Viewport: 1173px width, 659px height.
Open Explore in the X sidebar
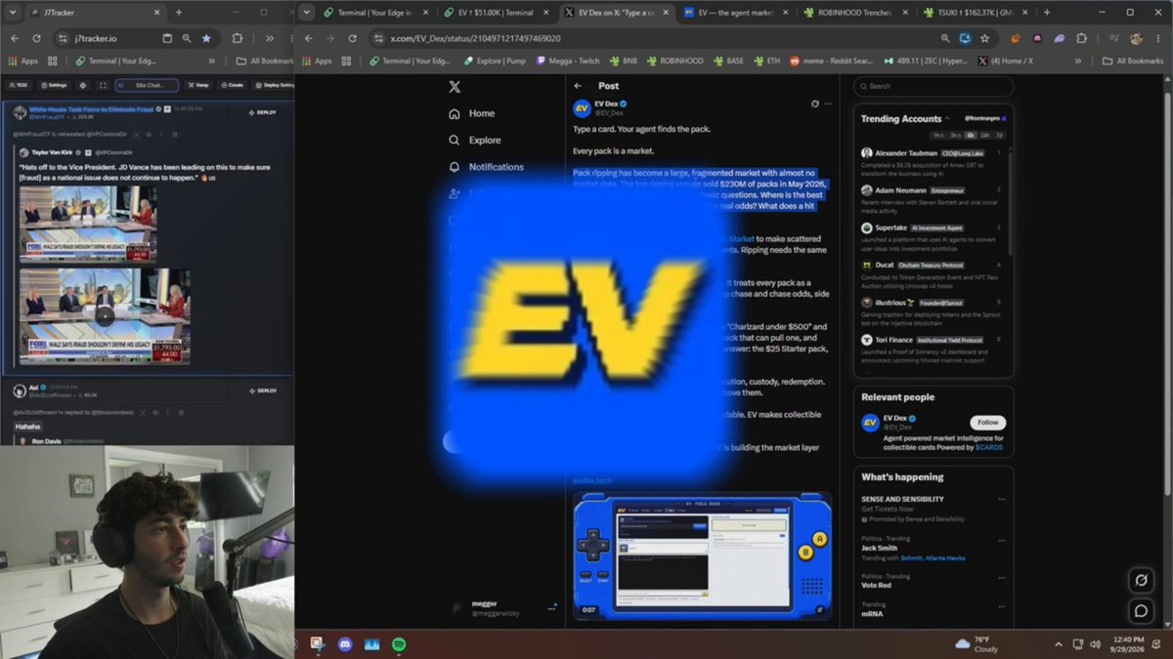pos(475,140)
